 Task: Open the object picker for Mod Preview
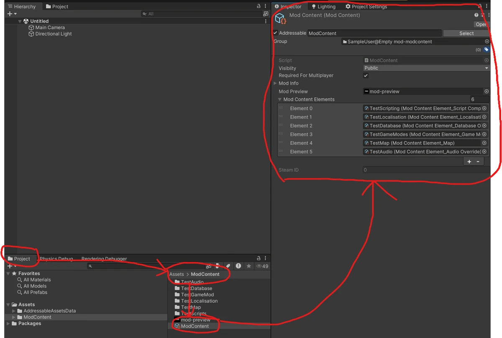tap(486, 91)
